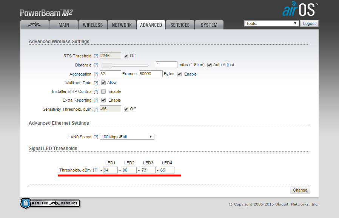The height and width of the screenshot is (218, 339).
Task: Open help for Distance
Action: click(96, 65)
